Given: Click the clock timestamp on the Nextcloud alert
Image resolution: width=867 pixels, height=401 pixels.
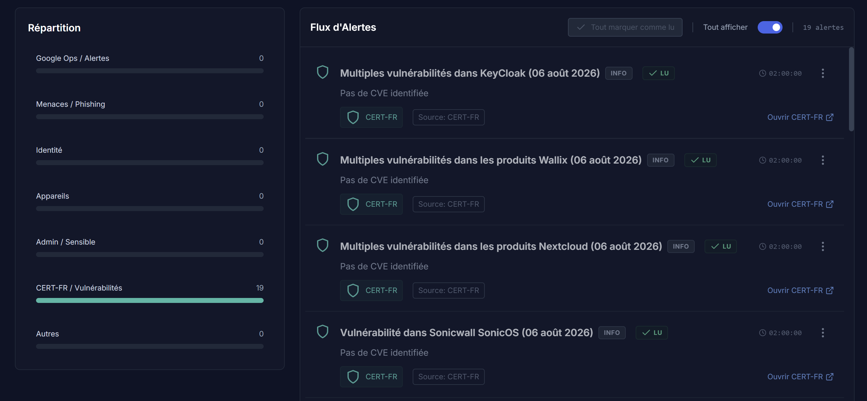Looking at the screenshot, I should pos(780,246).
